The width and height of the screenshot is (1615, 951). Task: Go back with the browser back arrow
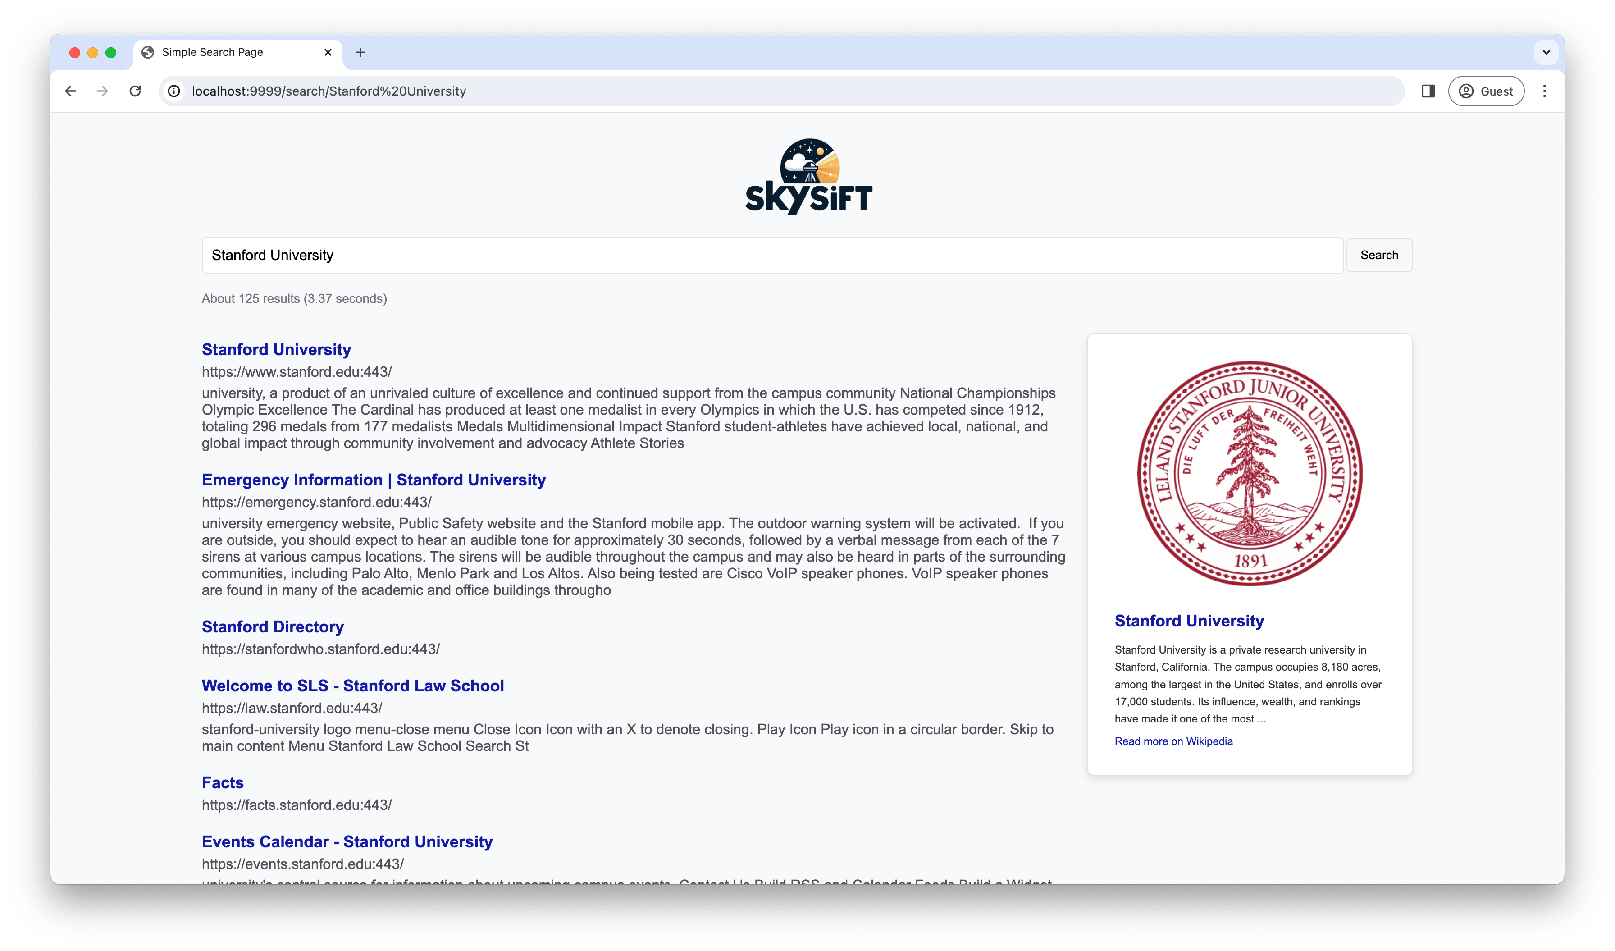[x=70, y=91]
